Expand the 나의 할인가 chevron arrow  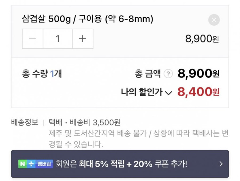tap(169, 93)
